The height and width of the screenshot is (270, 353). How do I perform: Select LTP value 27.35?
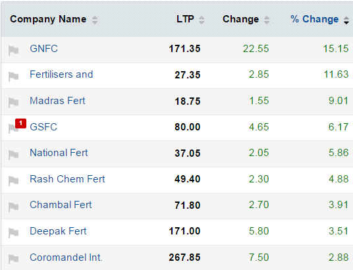tap(188, 75)
